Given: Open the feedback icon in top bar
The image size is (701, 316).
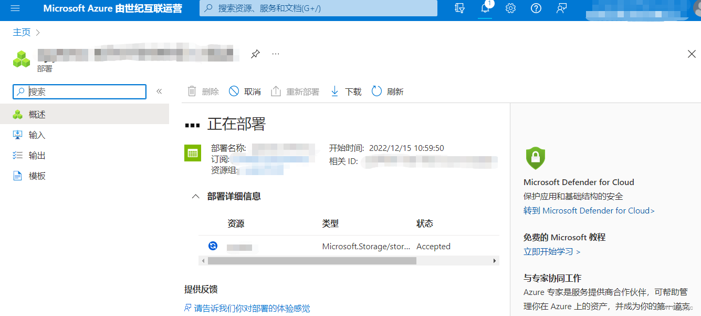Looking at the screenshot, I should [561, 8].
